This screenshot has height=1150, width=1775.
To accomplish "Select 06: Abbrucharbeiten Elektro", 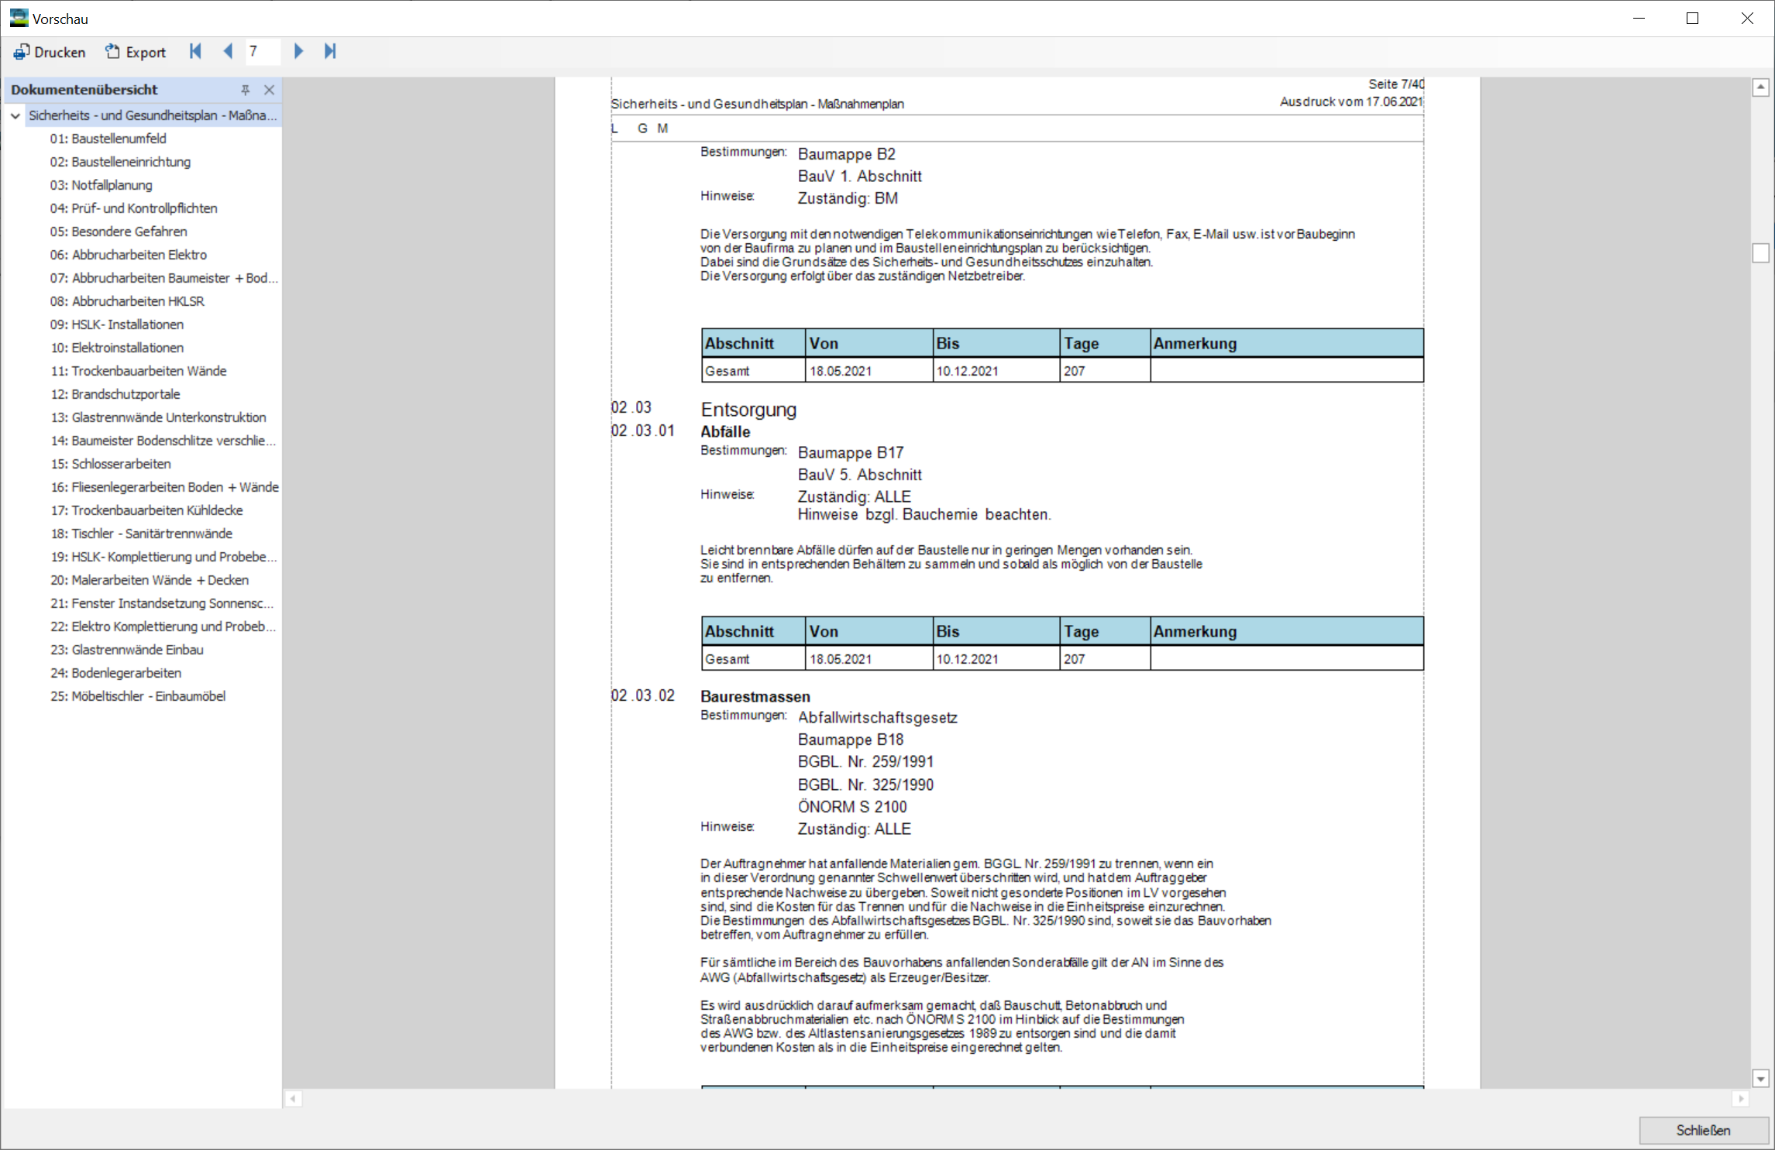I will [x=129, y=255].
